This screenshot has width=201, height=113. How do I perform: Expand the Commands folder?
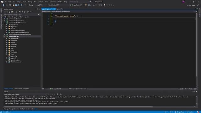pos(7,40)
